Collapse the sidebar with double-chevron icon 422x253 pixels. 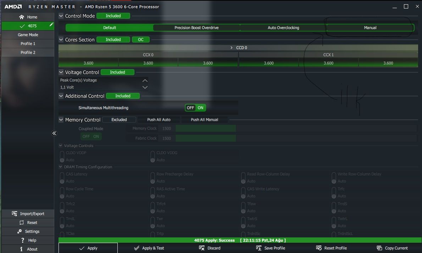[x=54, y=133]
